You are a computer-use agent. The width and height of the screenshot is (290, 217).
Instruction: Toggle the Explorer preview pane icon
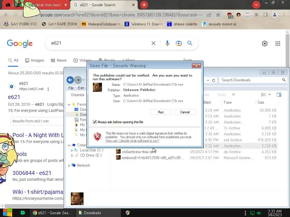click(279, 95)
